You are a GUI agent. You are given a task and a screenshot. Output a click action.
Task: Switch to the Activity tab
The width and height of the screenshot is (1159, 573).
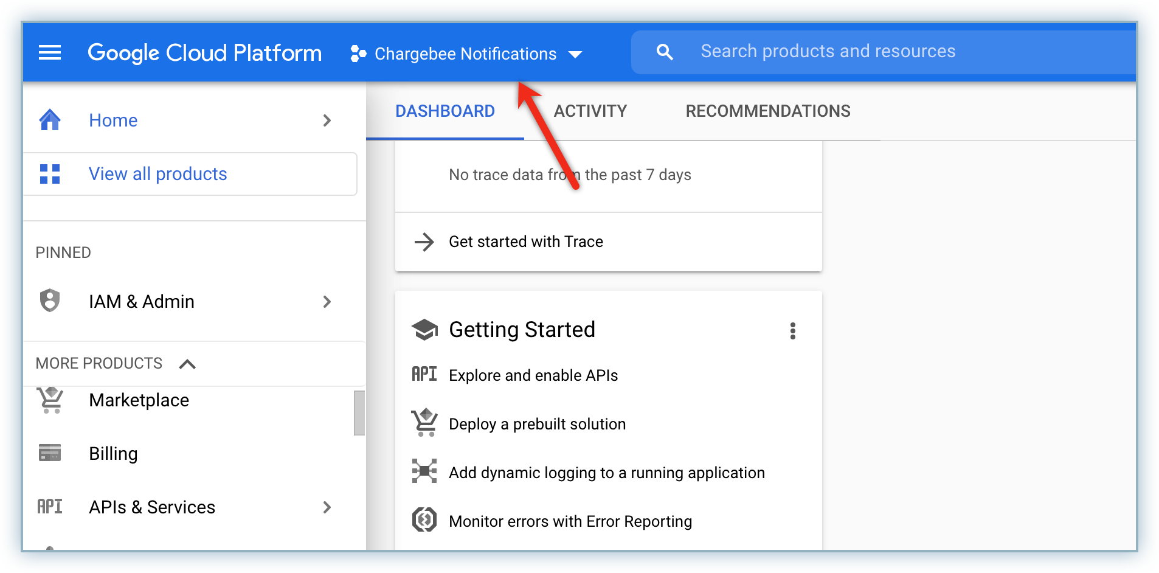590,111
